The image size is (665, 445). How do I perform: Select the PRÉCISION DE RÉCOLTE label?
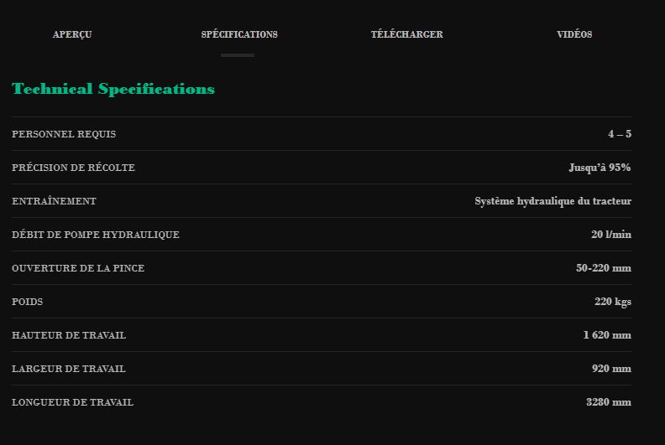tap(73, 168)
